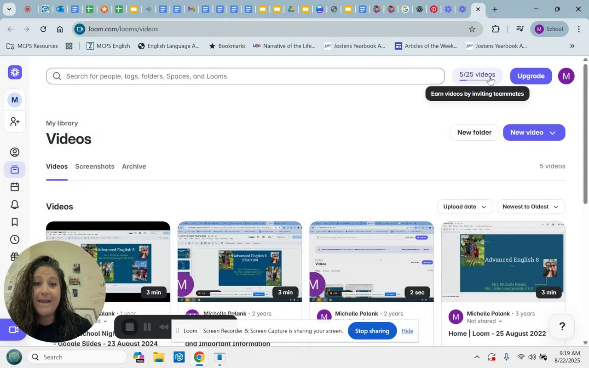
Task: Expand the New video dropdown arrow
Action: point(552,132)
